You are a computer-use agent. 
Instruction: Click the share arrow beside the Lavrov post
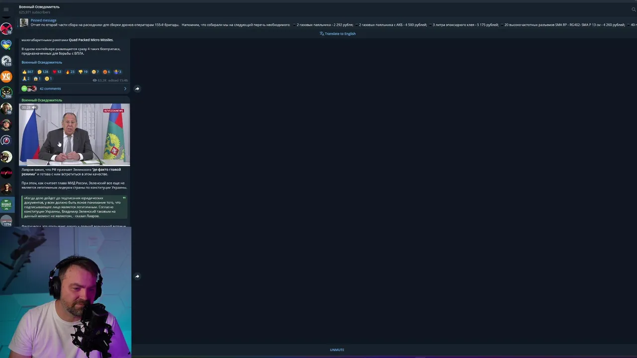(137, 276)
